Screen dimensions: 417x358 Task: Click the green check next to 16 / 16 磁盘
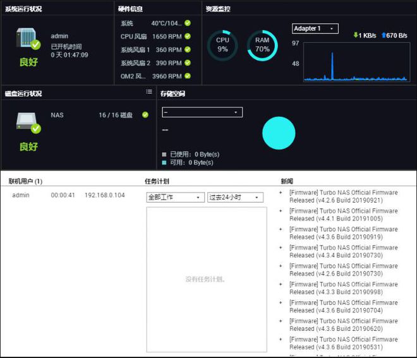[x=145, y=115]
